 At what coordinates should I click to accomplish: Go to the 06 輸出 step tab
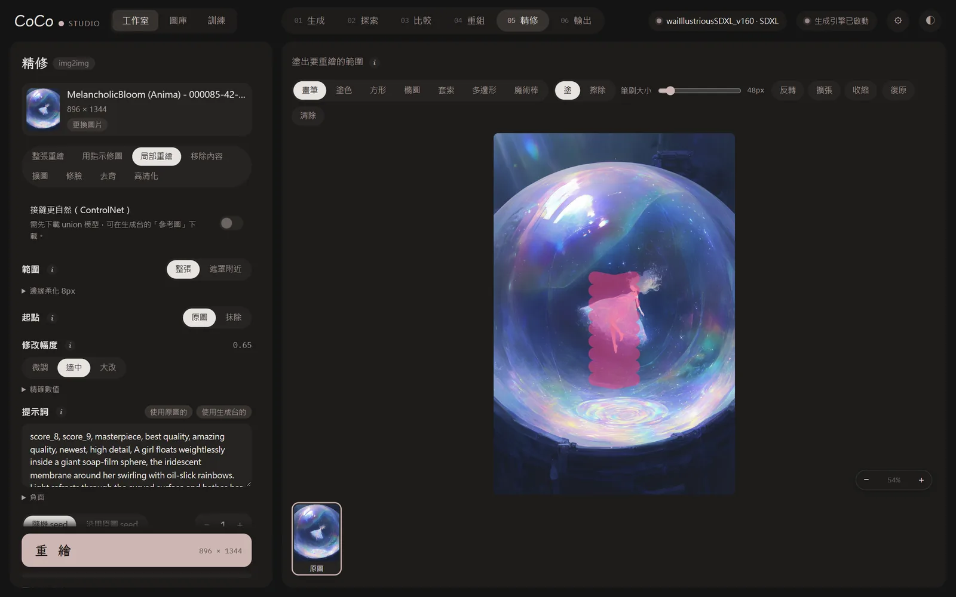576,20
